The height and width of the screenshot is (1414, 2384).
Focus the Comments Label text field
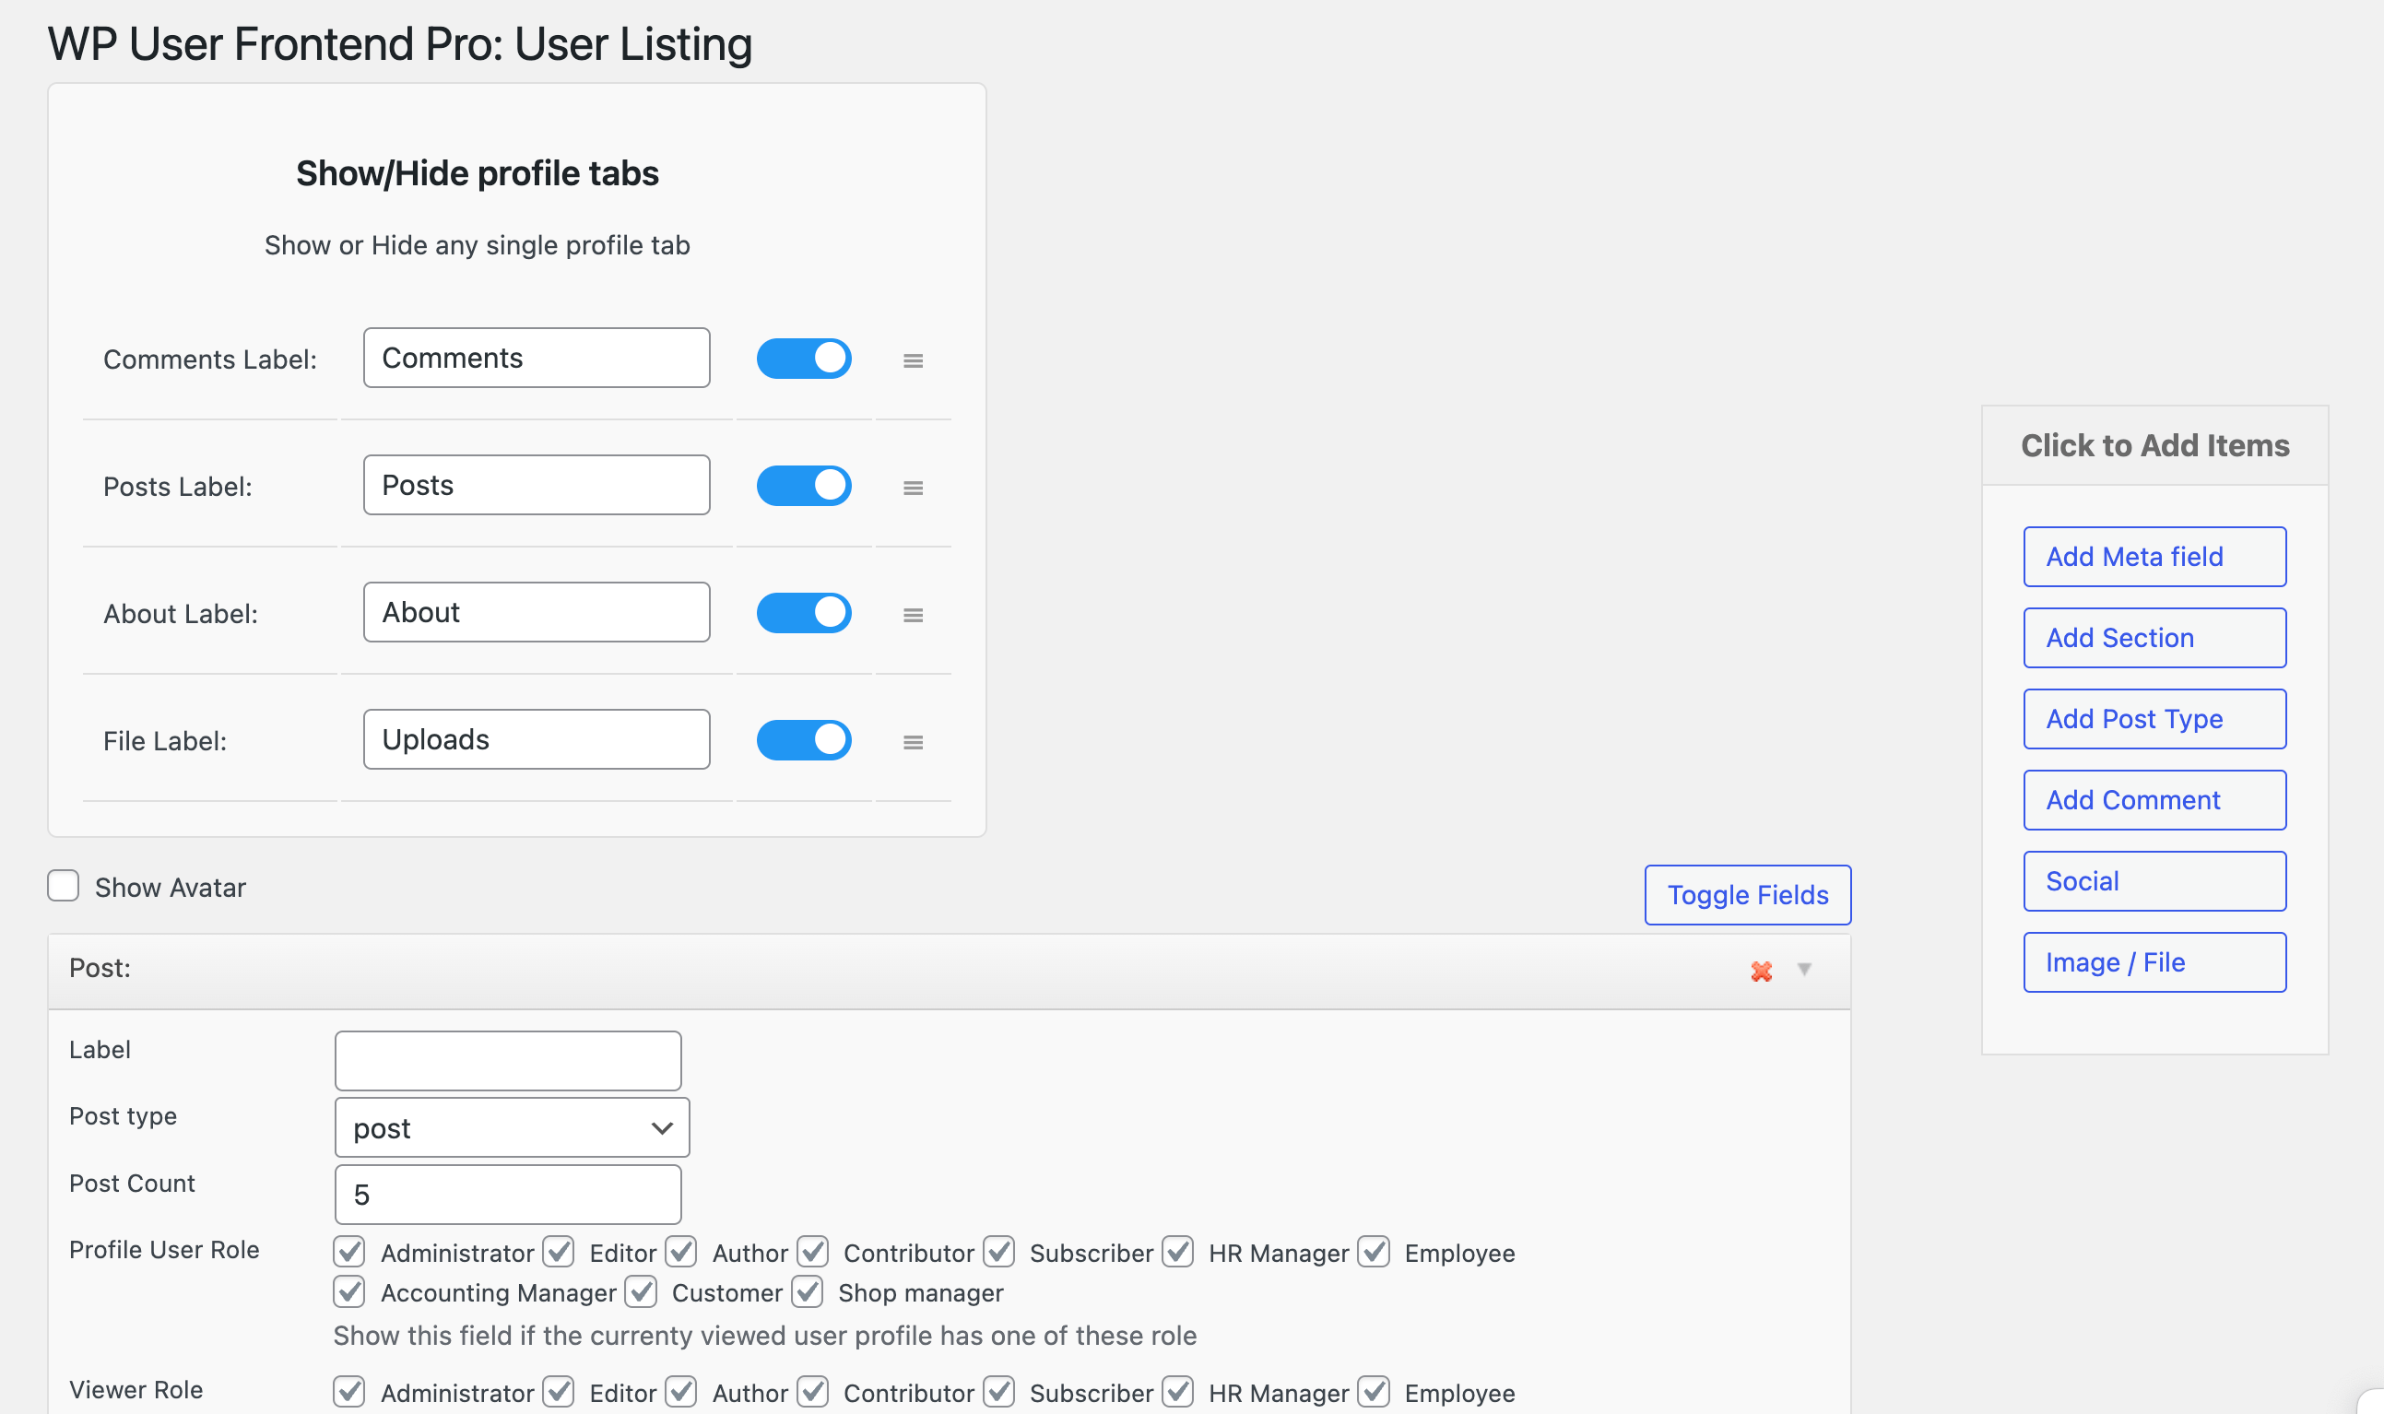click(537, 359)
